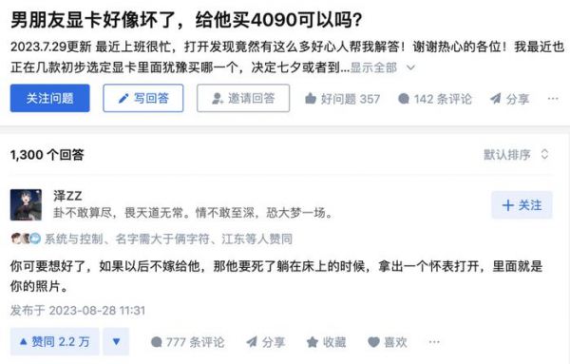Click the 邀请回答 button
Image resolution: width=570 pixels, height=364 pixels.
(243, 98)
